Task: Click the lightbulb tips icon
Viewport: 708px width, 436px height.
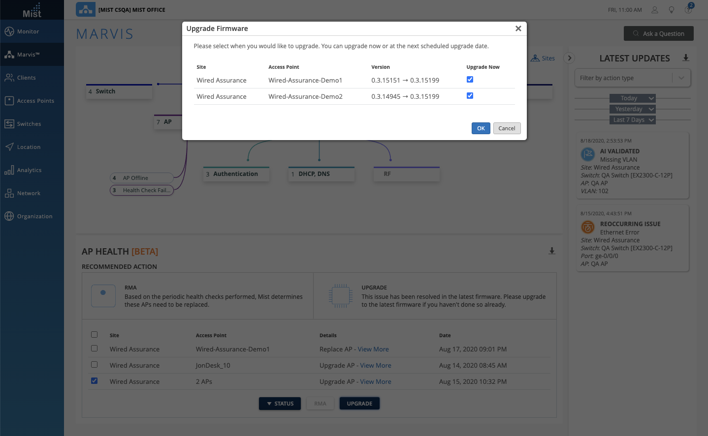Action: tap(672, 10)
